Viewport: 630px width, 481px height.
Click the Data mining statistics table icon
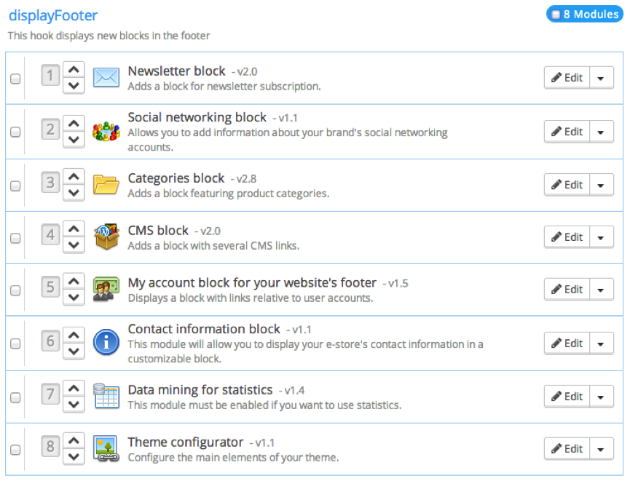pos(106,396)
